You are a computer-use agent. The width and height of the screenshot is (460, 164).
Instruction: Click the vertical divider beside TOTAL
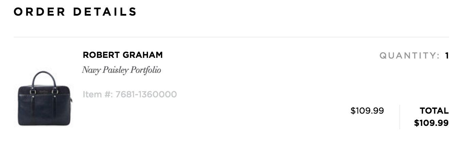400,117
